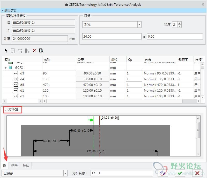
Task: Edit the Cp value for d2
Action: [x=134, y=96]
